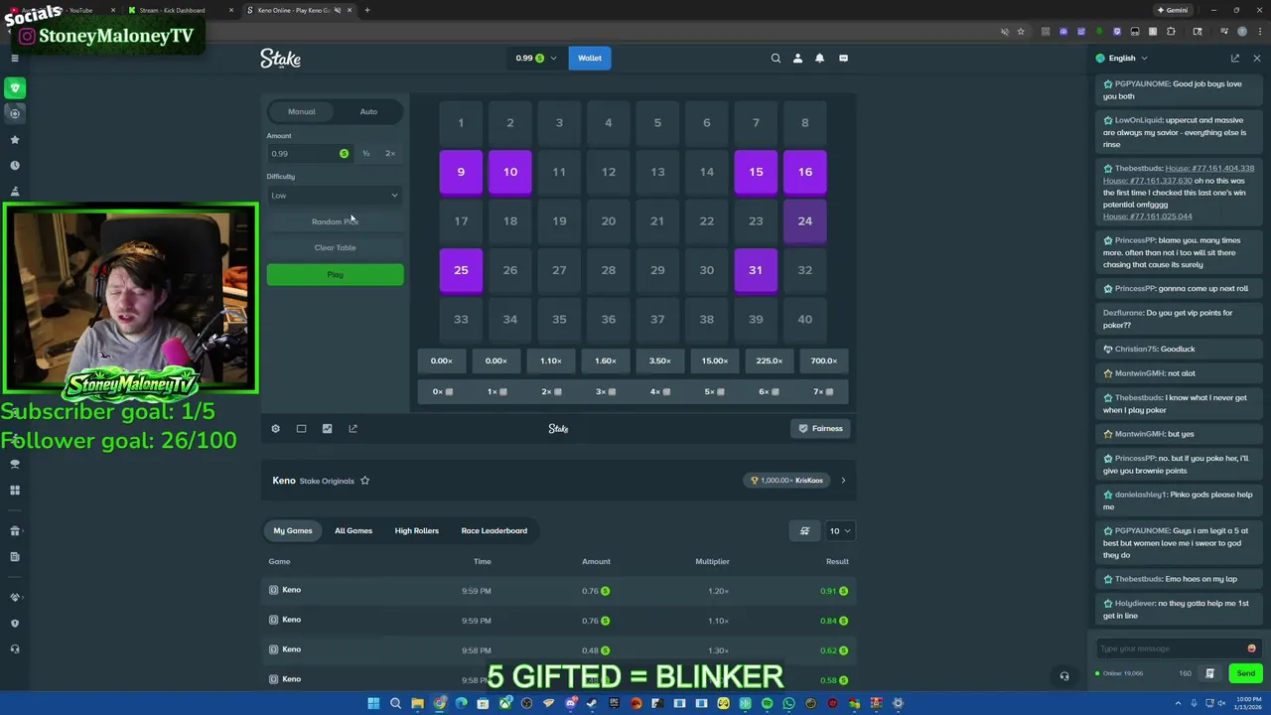Viewport: 1271px width, 715px height.
Task: Open All Games tab
Action: click(x=353, y=531)
